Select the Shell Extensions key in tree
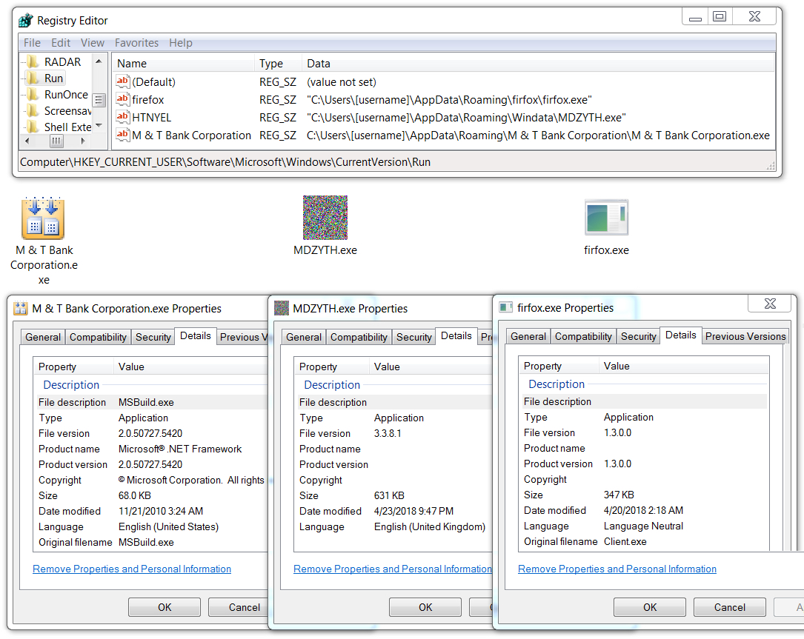804x639 pixels. tap(67, 127)
